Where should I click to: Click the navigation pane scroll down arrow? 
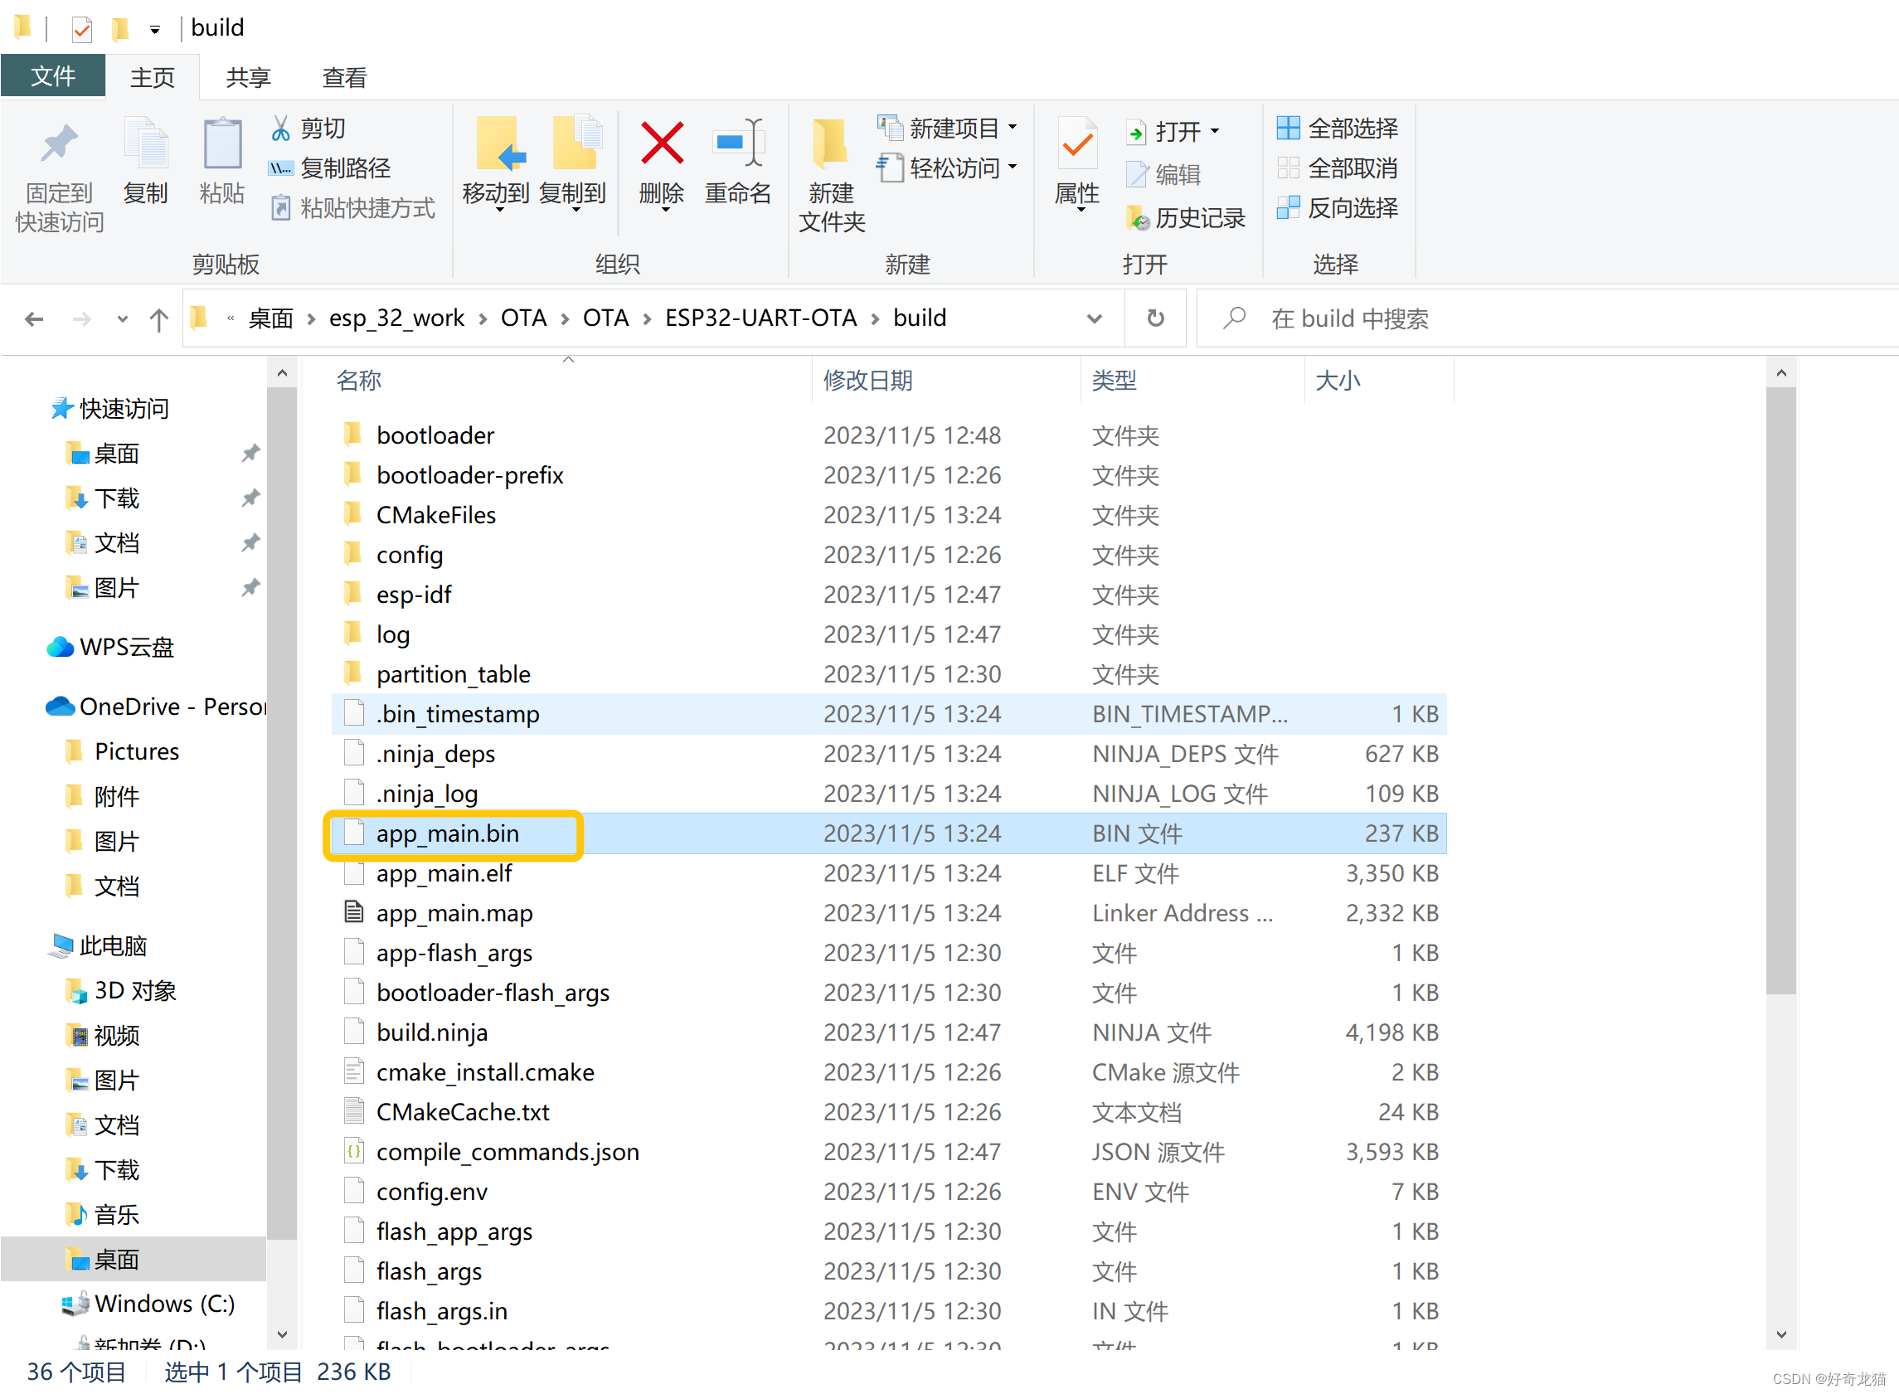282,1334
